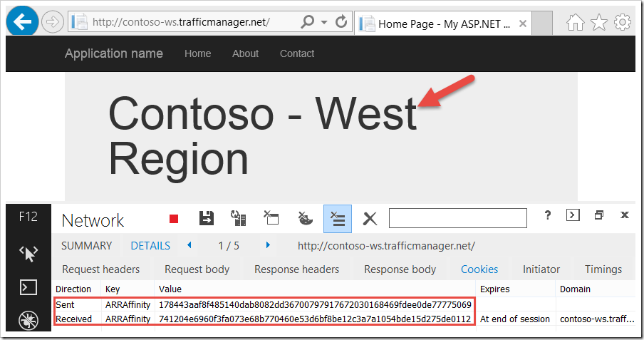Image resolution: width=644 pixels, height=340 pixels.
Task: Unpin the developer tools window icon
Action: tap(599, 215)
